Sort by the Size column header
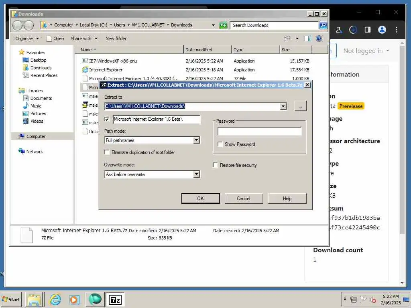This screenshot has width=411, height=308. [x=296, y=50]
